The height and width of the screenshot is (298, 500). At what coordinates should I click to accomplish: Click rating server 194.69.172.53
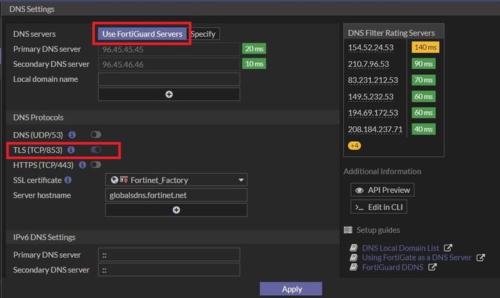(x=373, y=113)
